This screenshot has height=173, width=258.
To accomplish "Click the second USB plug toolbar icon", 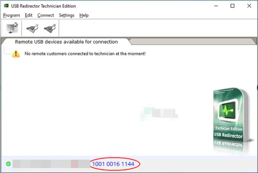I will (50, 28).
